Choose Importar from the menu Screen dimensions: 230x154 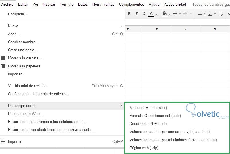pyautogui.click(x=62, y=74)
